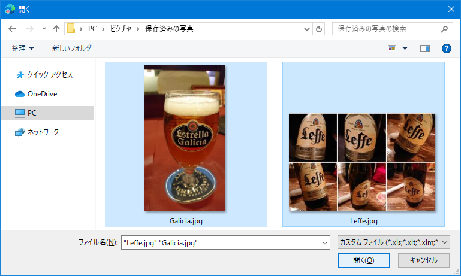
Task: Select クイック アクセス in navigation pane
Action: click(49, 75)
